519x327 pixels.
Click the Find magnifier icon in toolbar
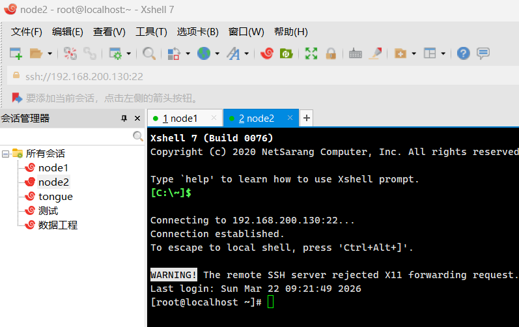149,53
